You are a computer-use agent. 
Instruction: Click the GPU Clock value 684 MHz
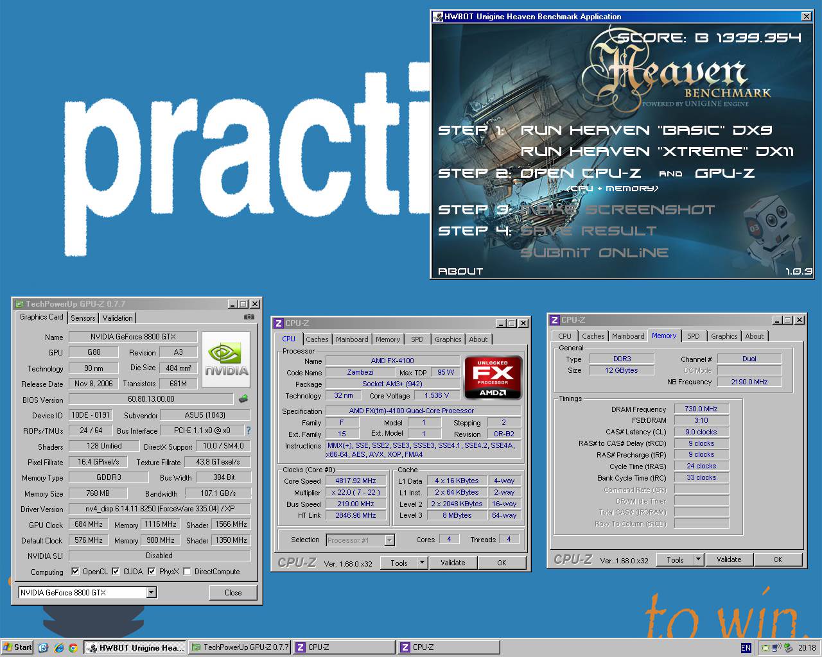pos(89,524)
